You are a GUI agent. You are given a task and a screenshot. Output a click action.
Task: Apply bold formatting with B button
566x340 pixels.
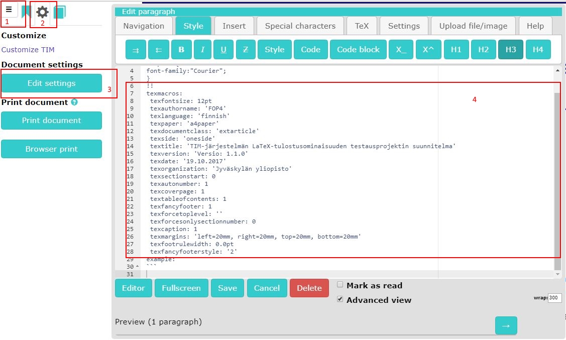coord(181,49)
